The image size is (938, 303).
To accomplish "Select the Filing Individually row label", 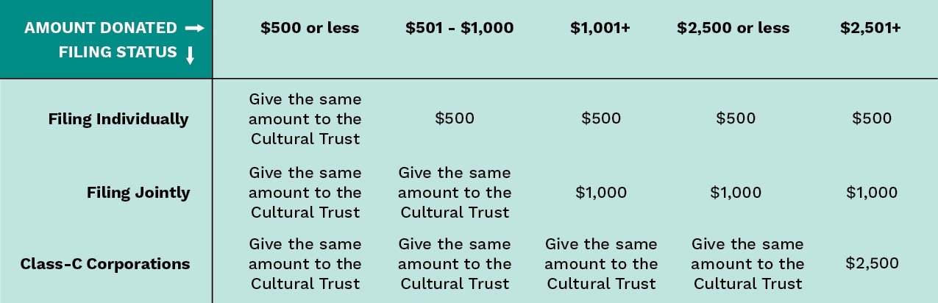I will tap(118, 119).
